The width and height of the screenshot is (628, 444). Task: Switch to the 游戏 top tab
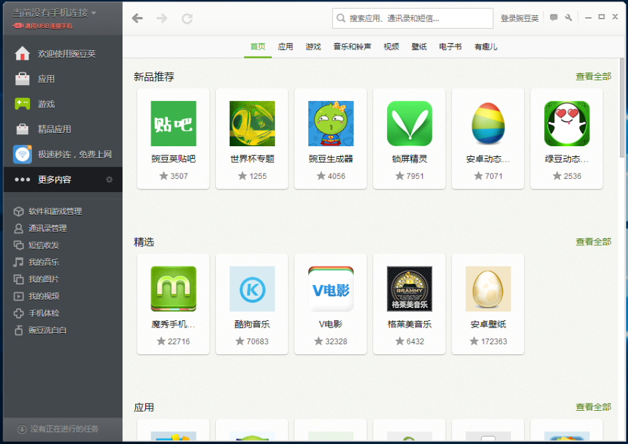(313, 47)
